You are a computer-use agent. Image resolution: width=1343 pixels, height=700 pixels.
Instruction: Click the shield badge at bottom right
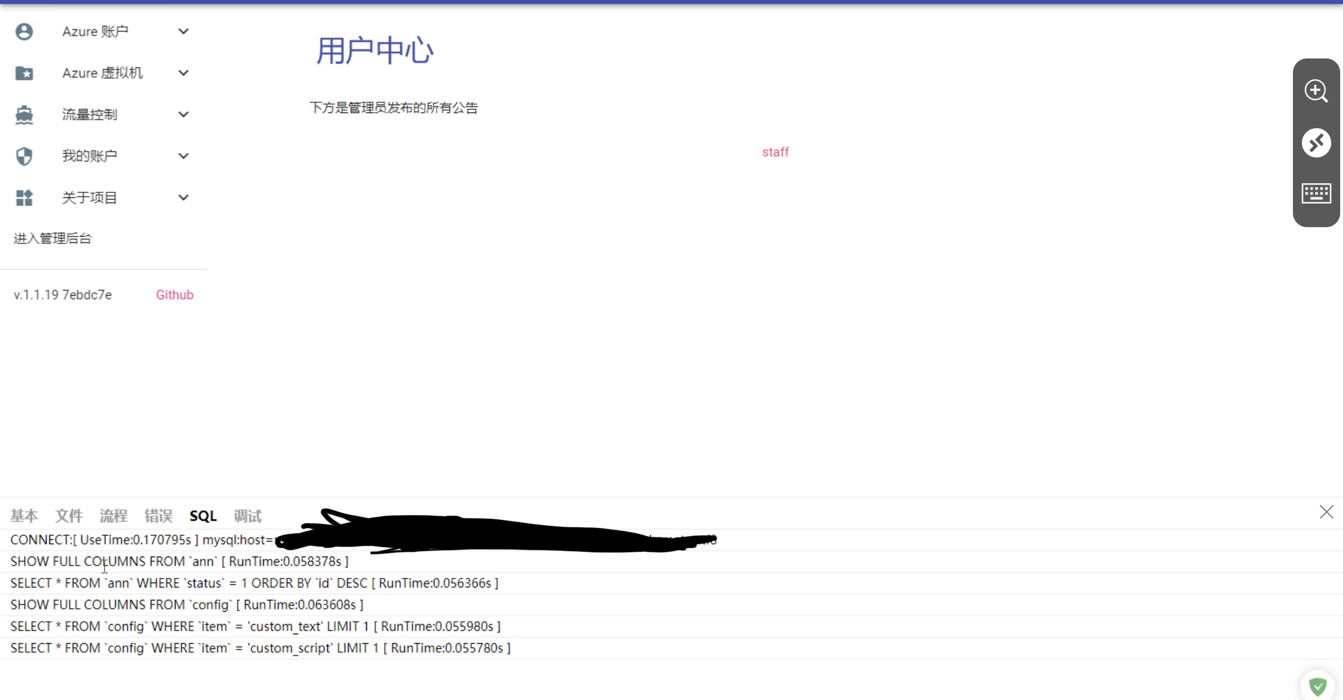click(1318, 686)
